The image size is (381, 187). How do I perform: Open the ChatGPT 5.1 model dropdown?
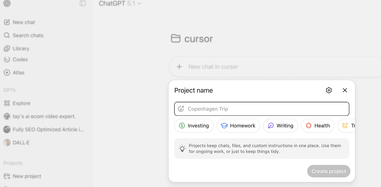click(120, 4)
